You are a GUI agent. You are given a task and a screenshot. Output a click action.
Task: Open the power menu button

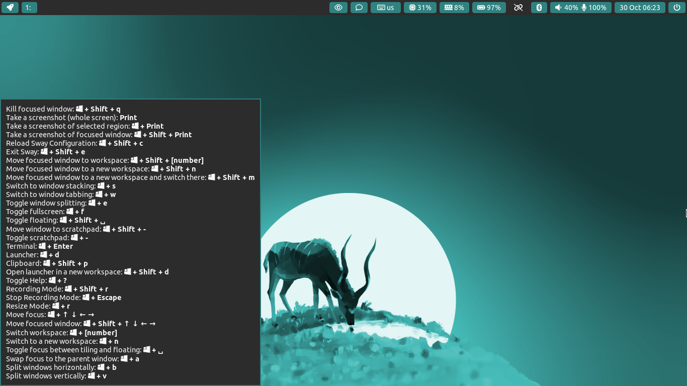point(677,8)
